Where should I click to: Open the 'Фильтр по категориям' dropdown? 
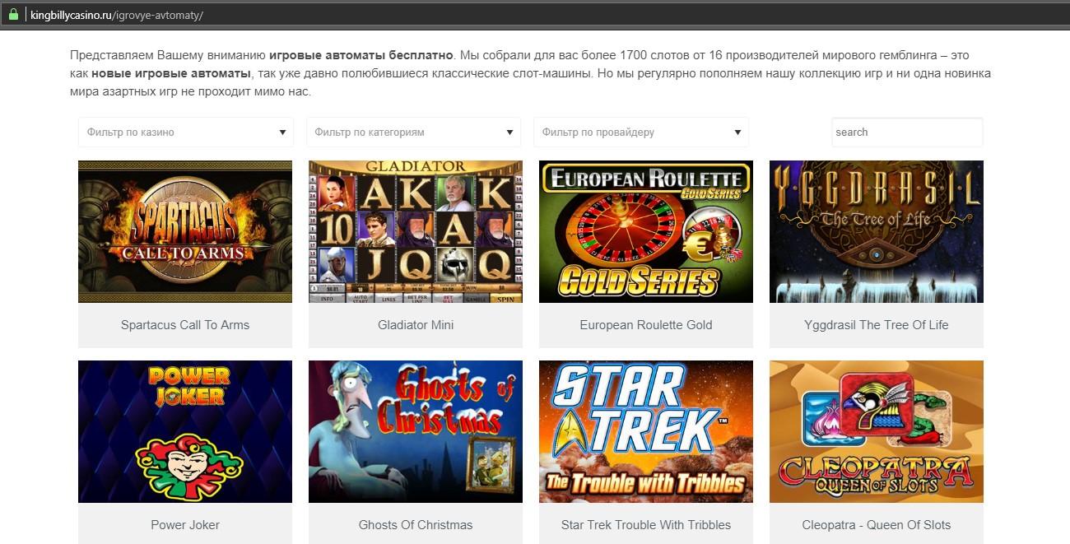(x=413, y=132)
